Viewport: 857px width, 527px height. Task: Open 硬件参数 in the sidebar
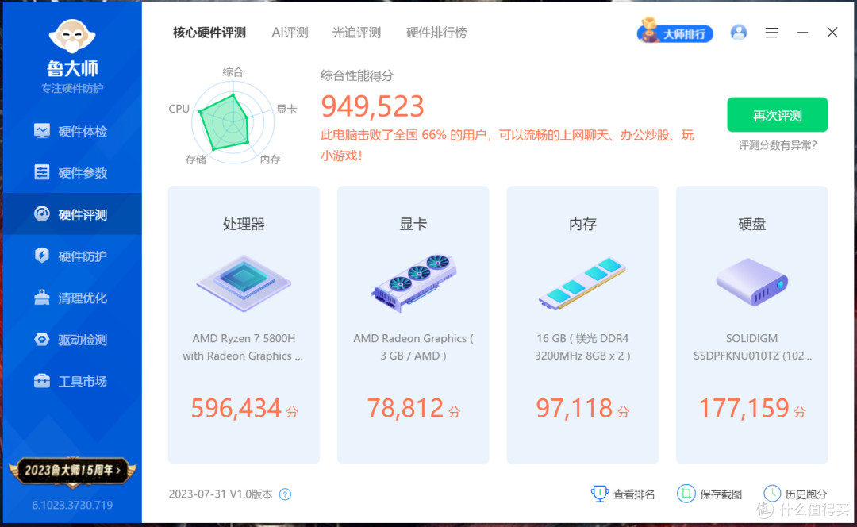(72, 173)
